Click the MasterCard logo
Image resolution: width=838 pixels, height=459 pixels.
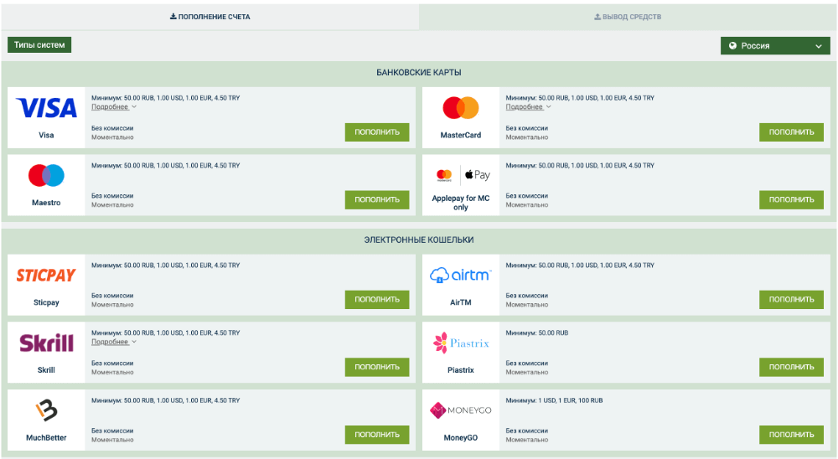pos(460,107)
